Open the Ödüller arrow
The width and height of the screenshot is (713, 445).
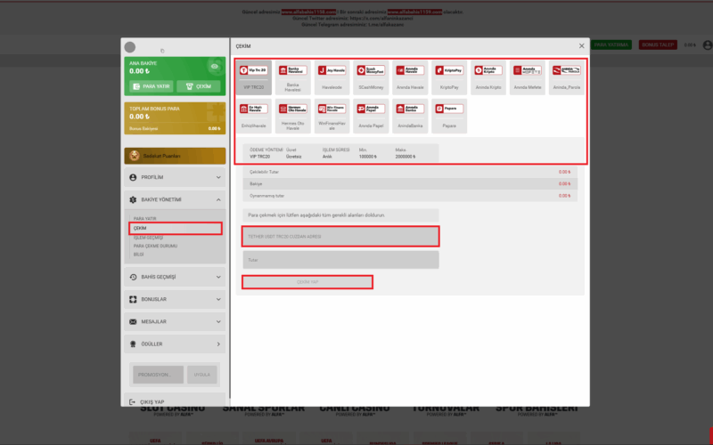(x=218, y=344)
